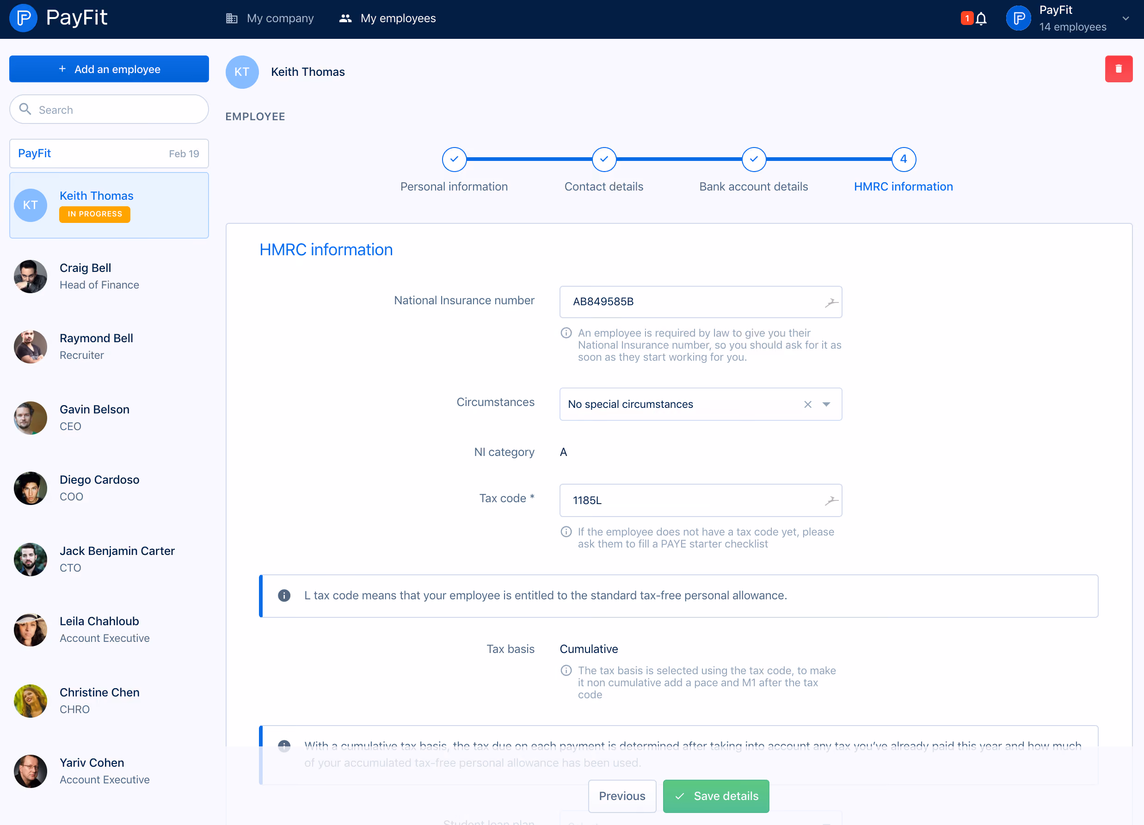The width and height of the screenshot is (1144, 825).
Task: Click the Save details button
Action: pyautogui.click(x=716, y=796)
